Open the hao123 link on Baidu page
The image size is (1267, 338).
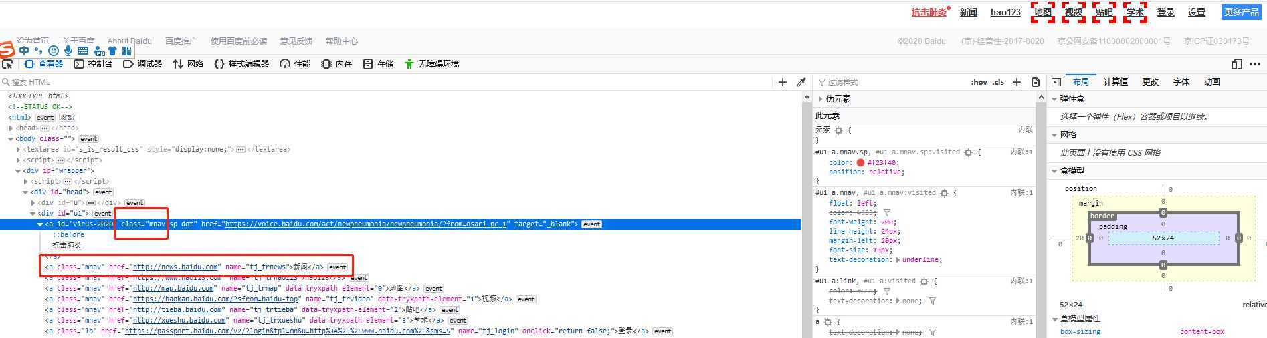pos(1005,12)
